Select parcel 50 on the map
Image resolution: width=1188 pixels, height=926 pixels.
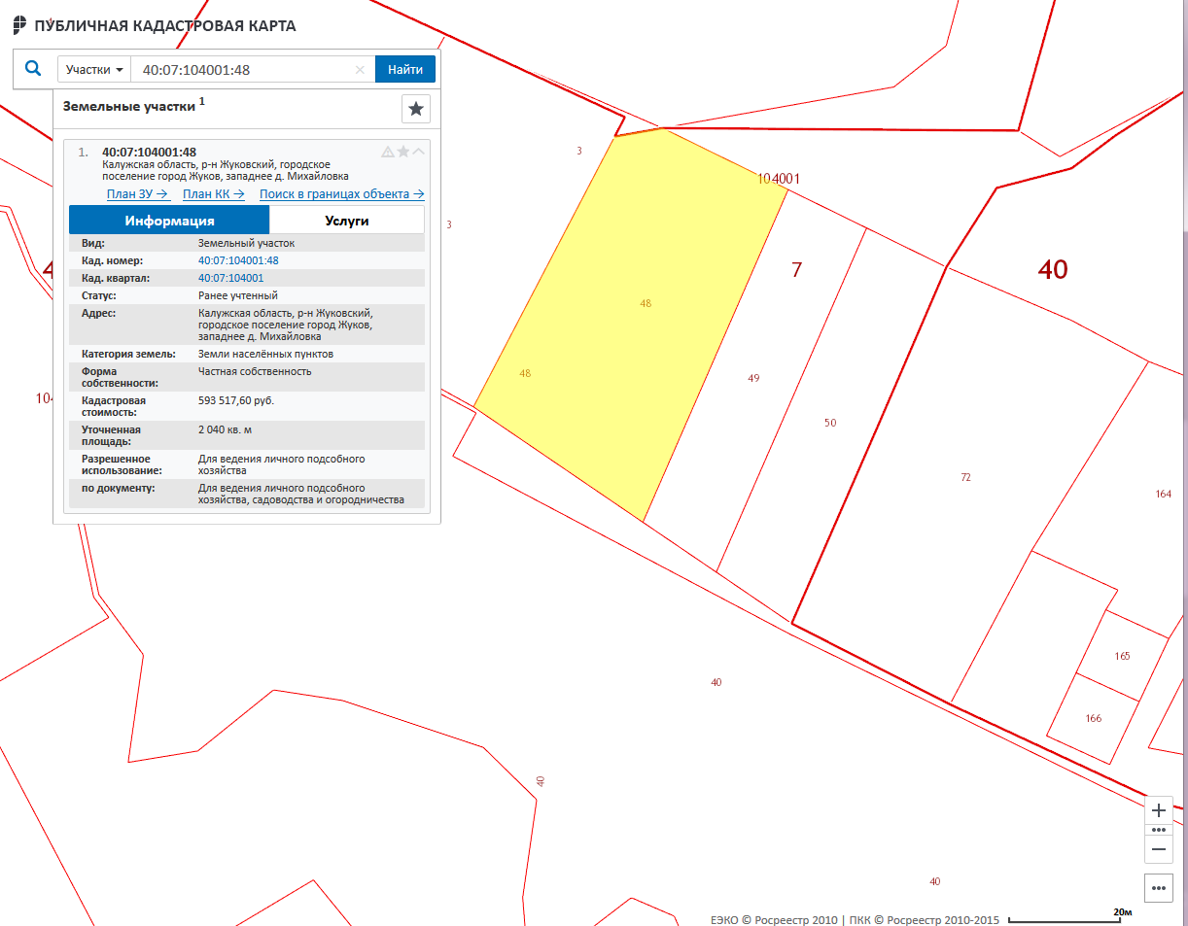(x=829, y=423)
